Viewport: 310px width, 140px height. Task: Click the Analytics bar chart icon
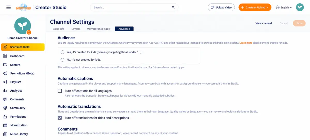pyautogui.click(x=5, y=91)
